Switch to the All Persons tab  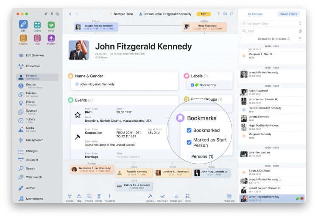click(x=255, y=14)
